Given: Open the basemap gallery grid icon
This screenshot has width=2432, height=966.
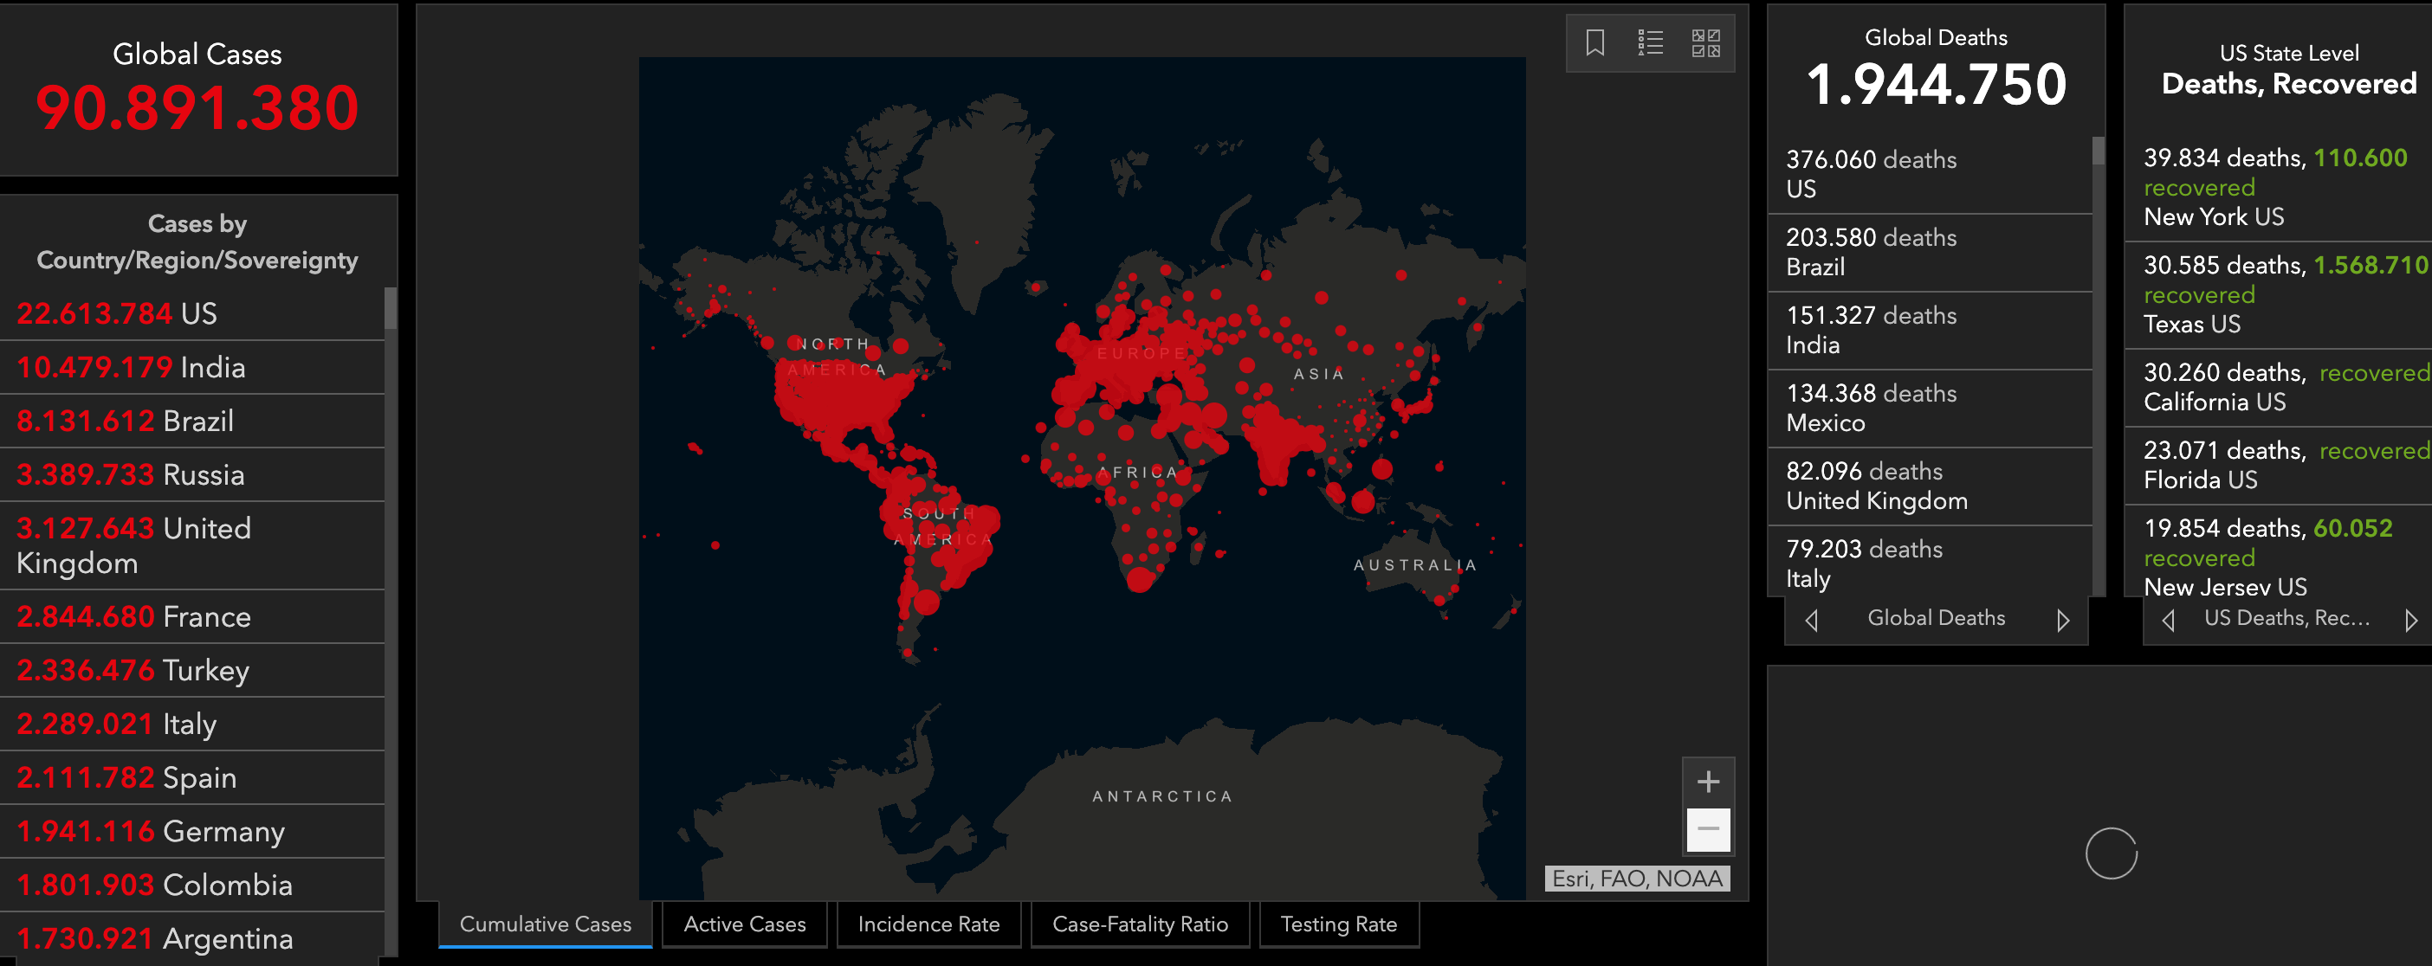Looking at the screenshot, I should point(1705,43).
